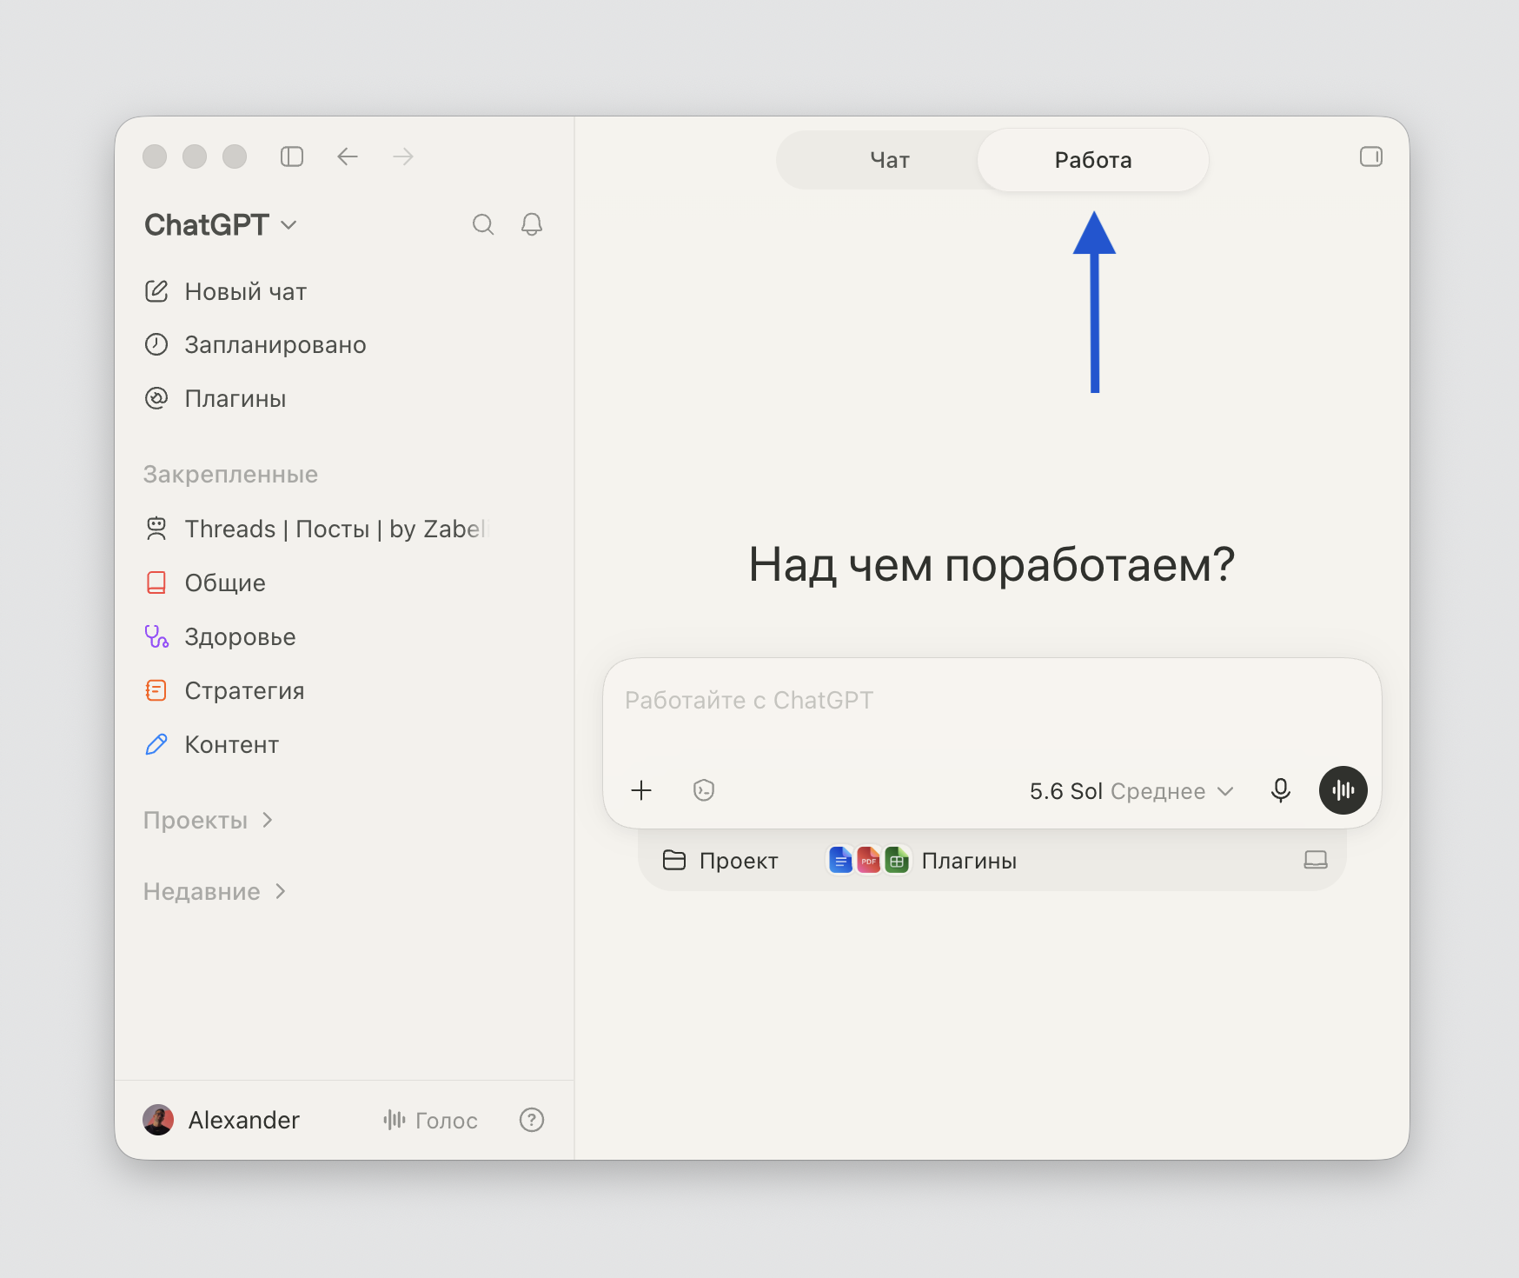Click the waveform icon beside Голос
The width and height of the screenshot is (1519, 1278).
point(395,1120)
